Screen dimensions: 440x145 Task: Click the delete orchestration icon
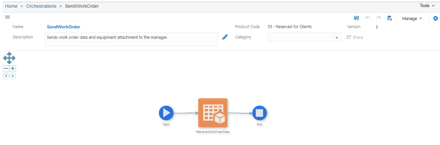pyautogui.click(x=389, y=18)
